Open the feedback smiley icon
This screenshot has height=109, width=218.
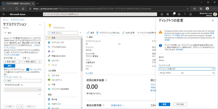(x=190, y=14)
